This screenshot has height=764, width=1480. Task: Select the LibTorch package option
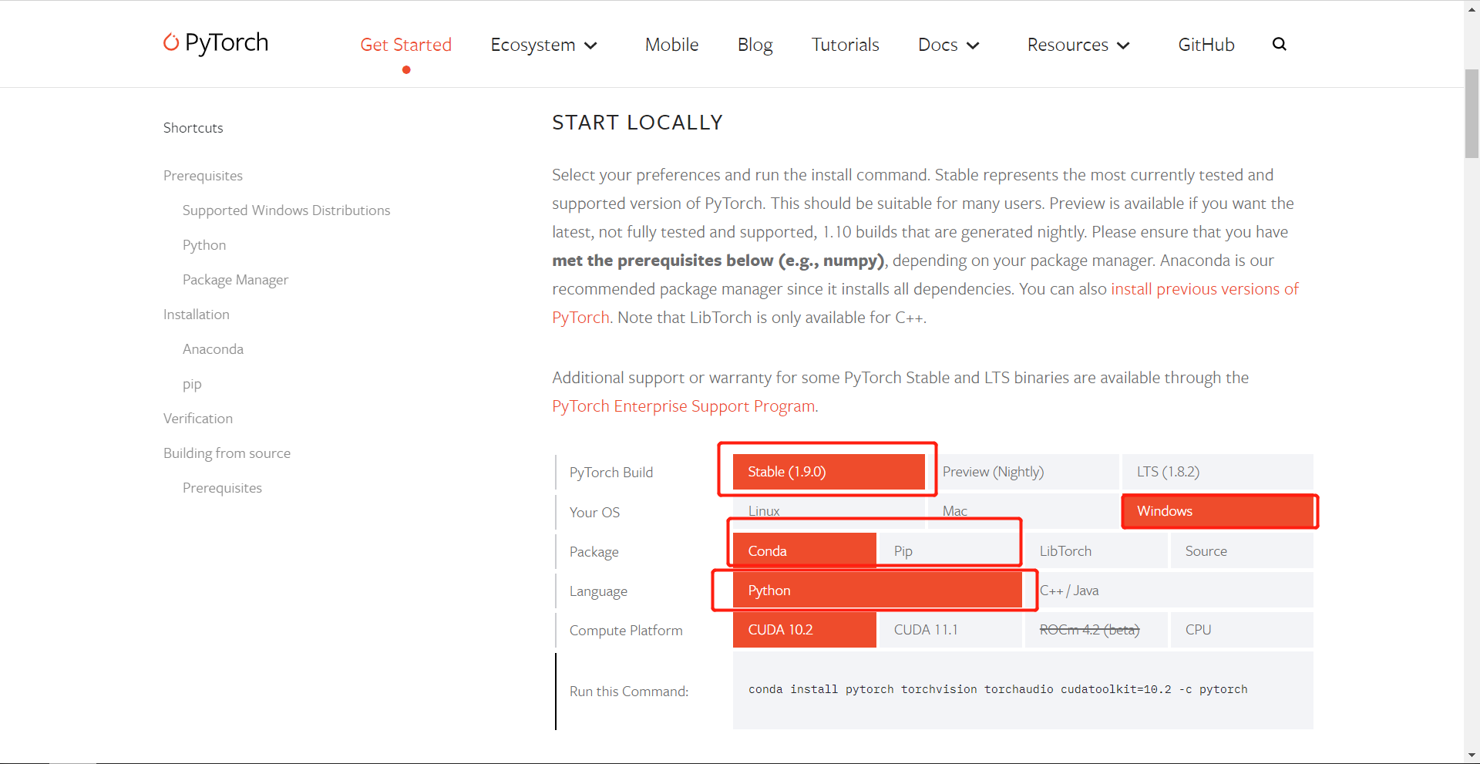click(1095, 551)
